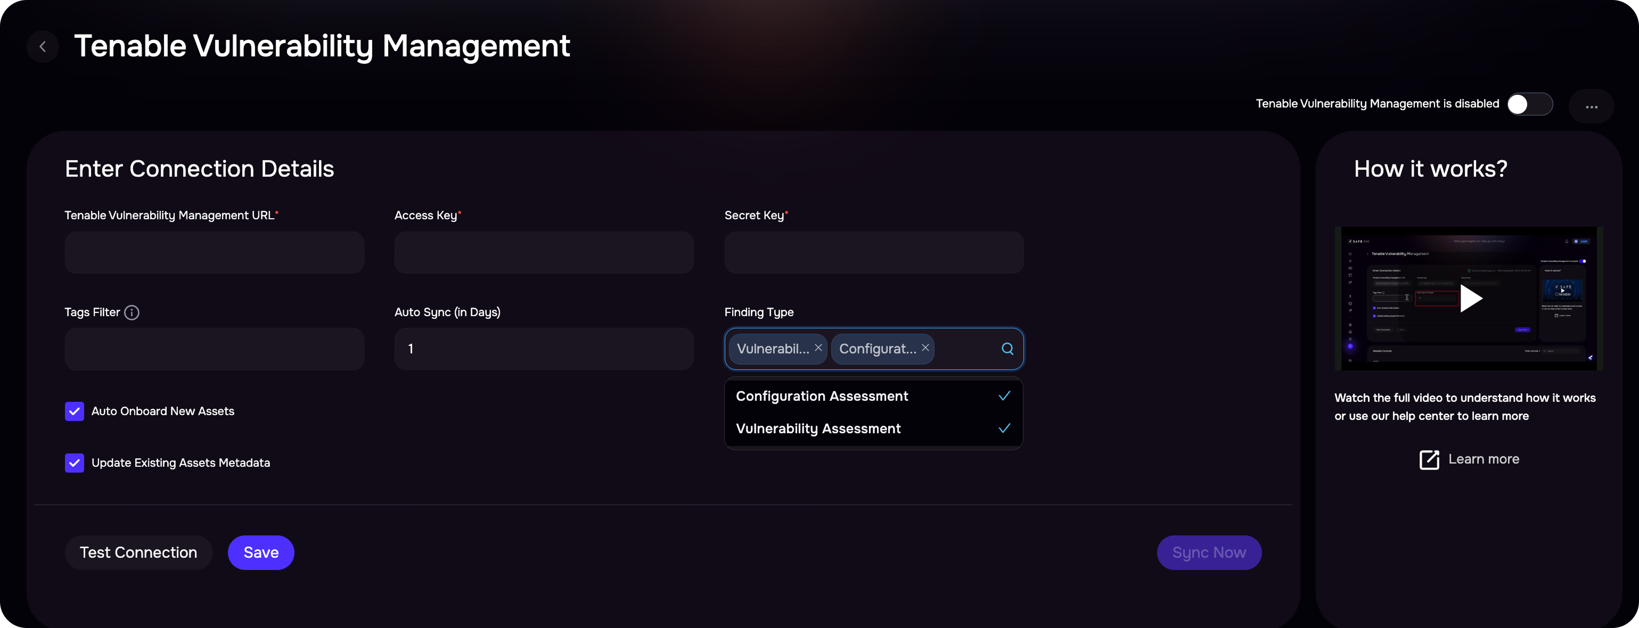Remove the Configuration chip from Finding Type
1639x628 pixels.
925,348
